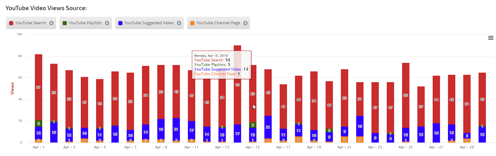The height and width of the screenshot is (156, 496).
Task: Open the YouTube Search series settings gear
Action: [51, 23]
